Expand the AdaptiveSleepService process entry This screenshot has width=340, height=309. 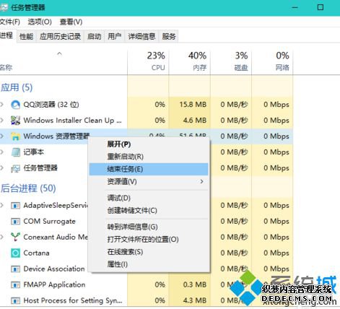(x=2, y=205)
